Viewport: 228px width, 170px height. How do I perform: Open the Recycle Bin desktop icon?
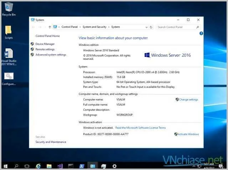tap(9, 9)
